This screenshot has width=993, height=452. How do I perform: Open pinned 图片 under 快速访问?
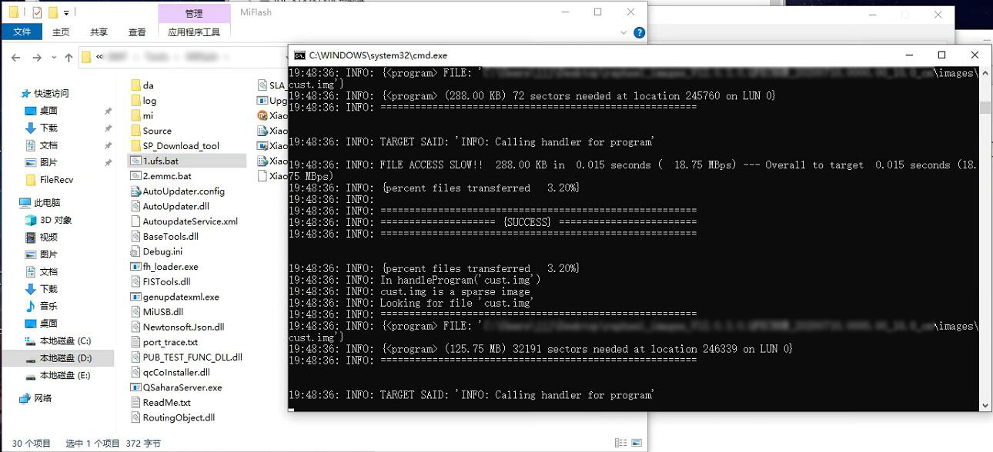48,162
